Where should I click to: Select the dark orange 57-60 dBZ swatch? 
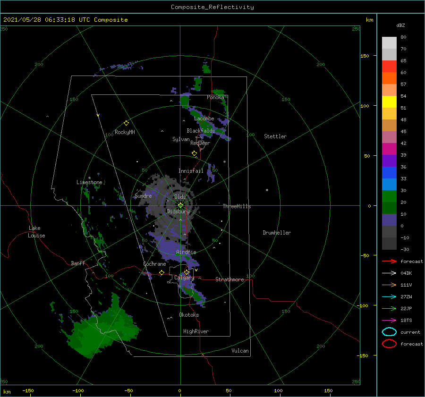point(389,78)
